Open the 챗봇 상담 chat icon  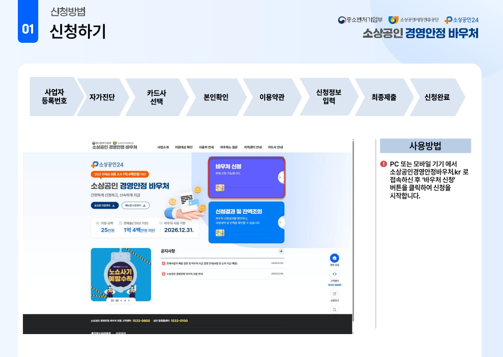tap(334, 258)
